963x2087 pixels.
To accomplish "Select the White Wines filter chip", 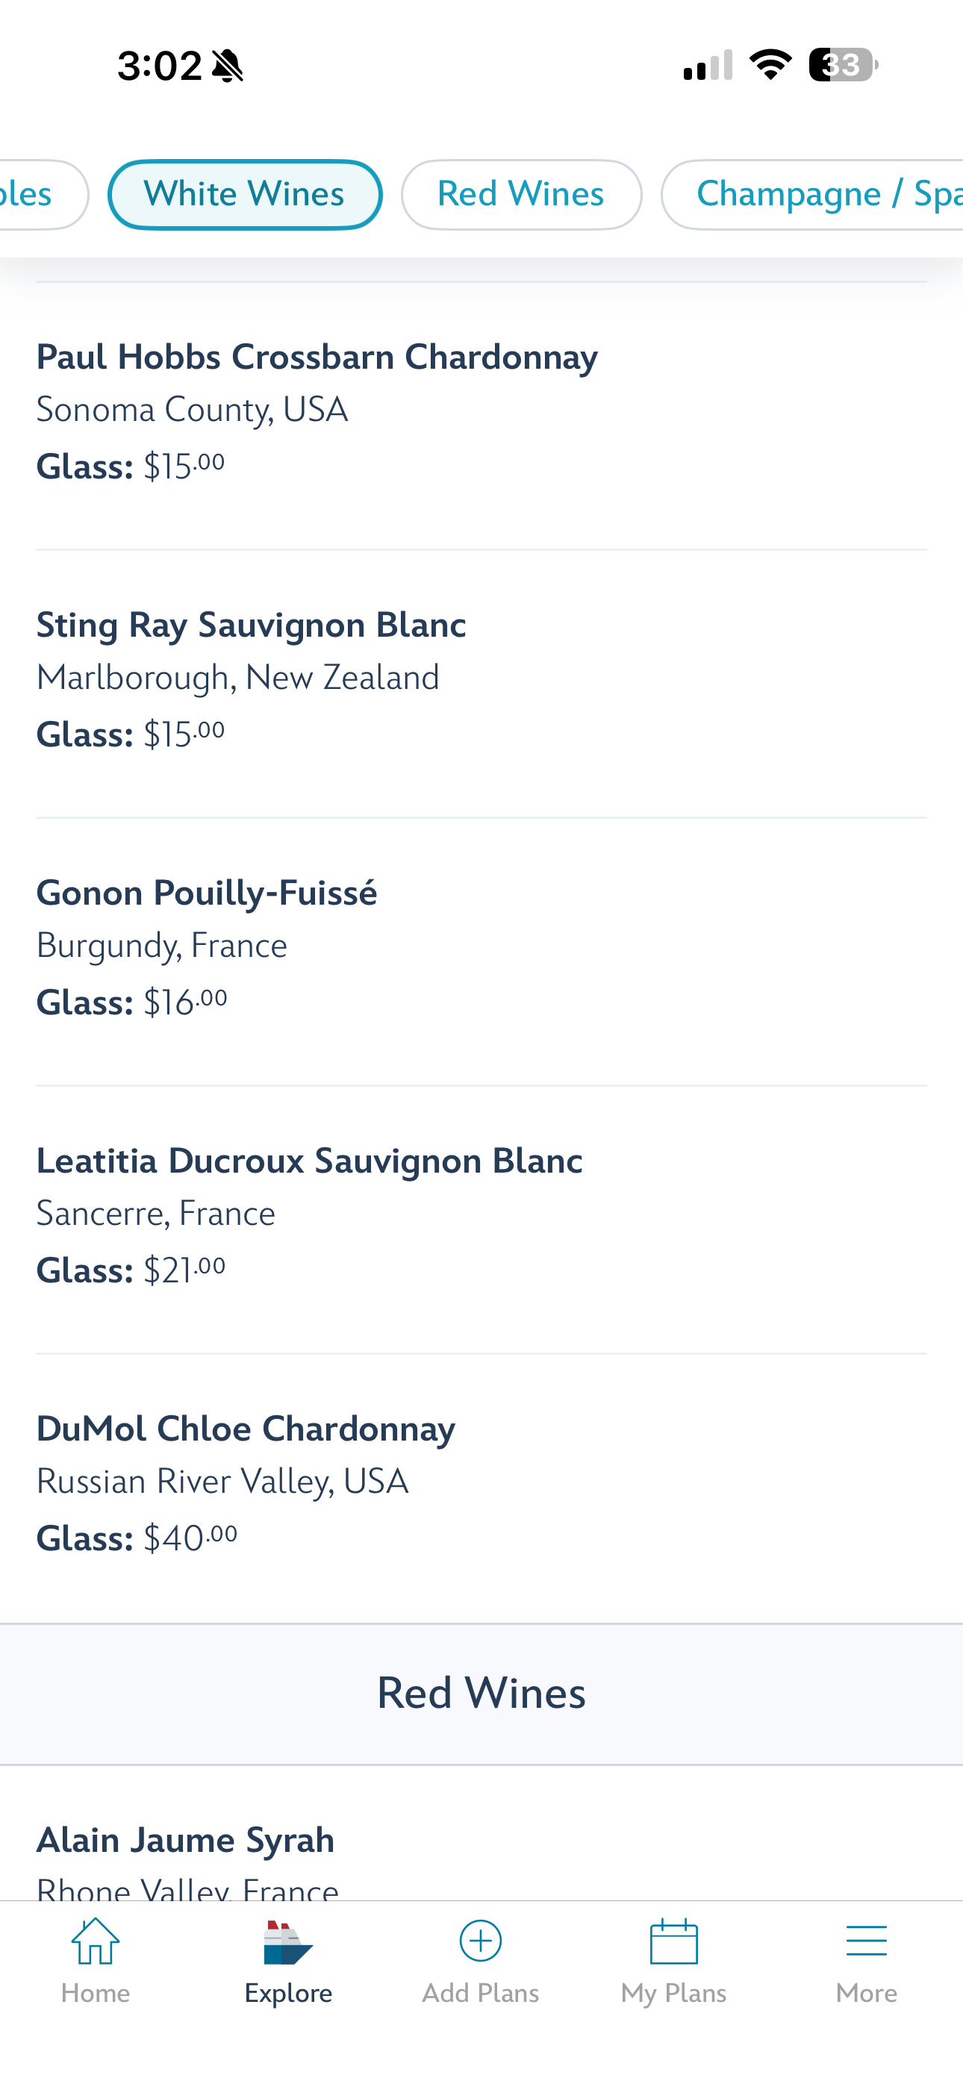I will [244, 194].
